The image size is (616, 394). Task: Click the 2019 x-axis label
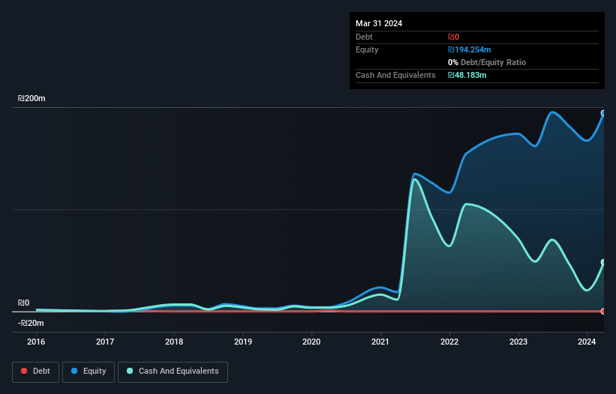click(x=243, y=342)
